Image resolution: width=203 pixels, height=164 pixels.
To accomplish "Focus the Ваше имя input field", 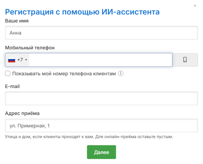I will click(x=101, y=33).
